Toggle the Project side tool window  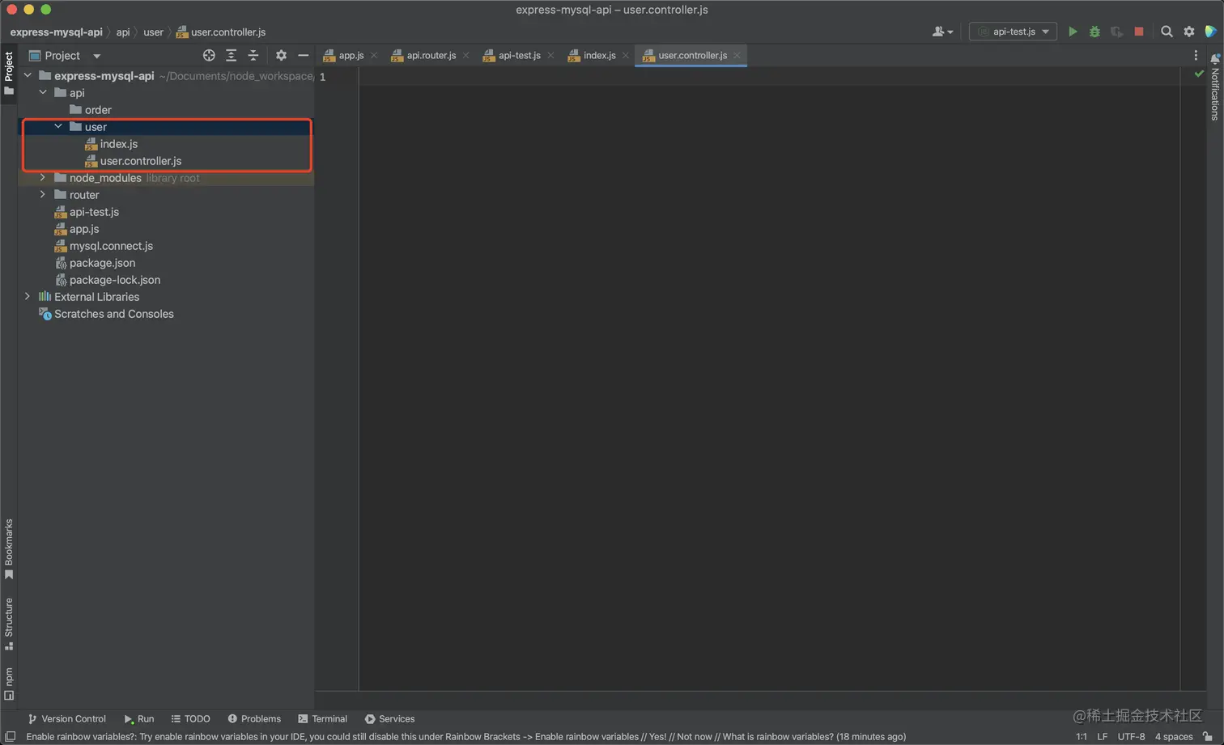(9, 73)
